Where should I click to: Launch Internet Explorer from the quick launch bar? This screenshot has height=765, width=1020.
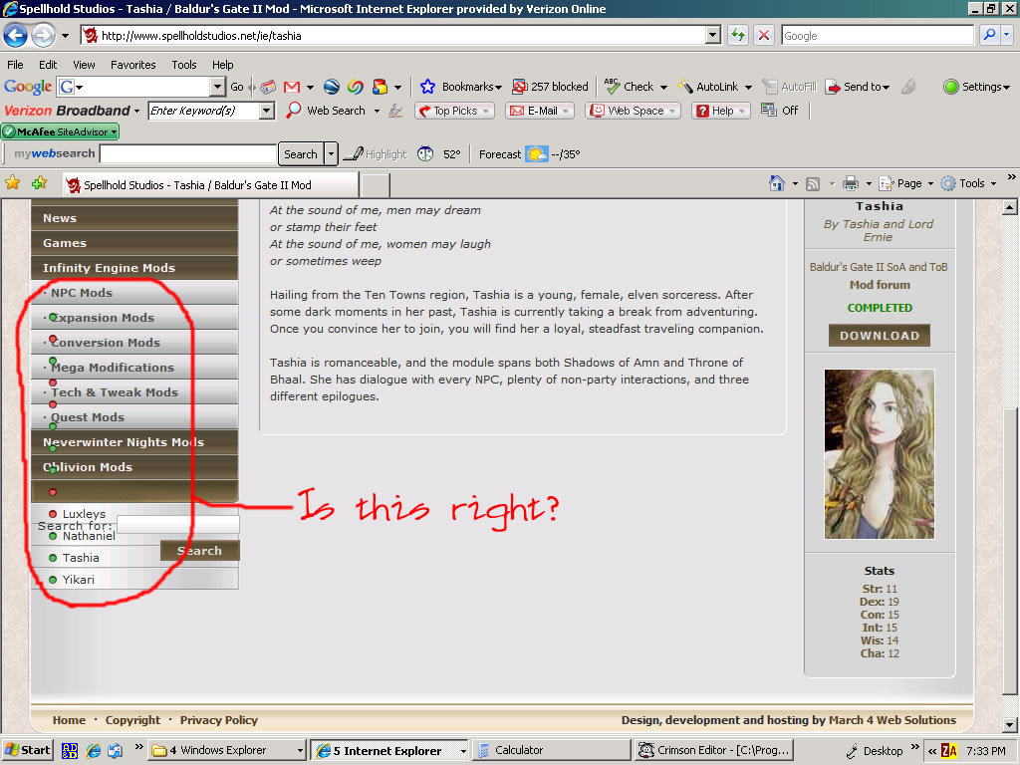click(x=94, y=751)
